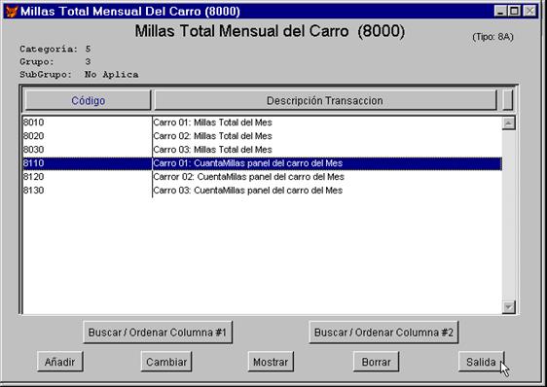Open record with Mostrar button
Viewport: 547px width, 387px height.
point(271,362)
